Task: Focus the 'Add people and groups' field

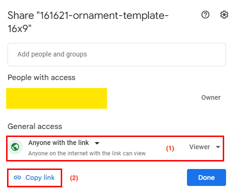Action: 117,55
